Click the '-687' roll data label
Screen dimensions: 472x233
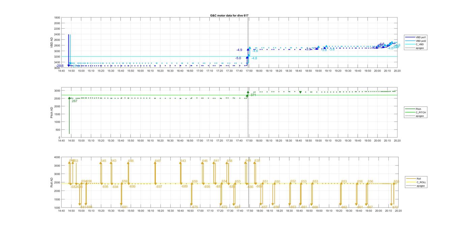click(237, 207)
